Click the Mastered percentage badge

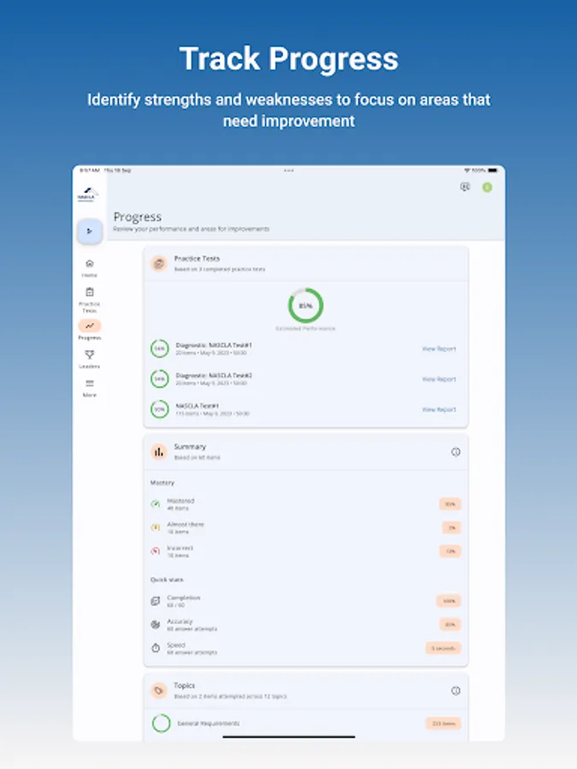[x=450, y=503]
